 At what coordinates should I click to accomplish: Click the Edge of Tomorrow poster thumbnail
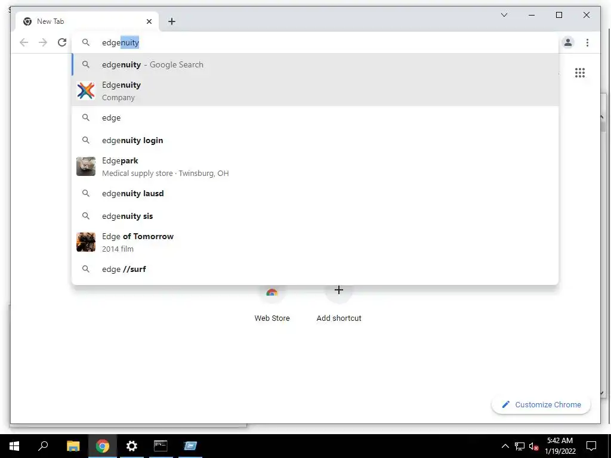tap(86, 242)
